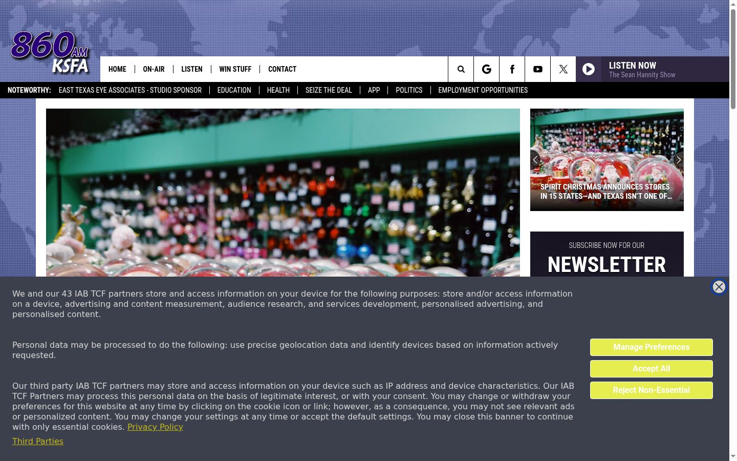737x461 pixels.
Task: Click the main Christmas ornaments article image
Action: pyautogui.click(x=283, y=193)
